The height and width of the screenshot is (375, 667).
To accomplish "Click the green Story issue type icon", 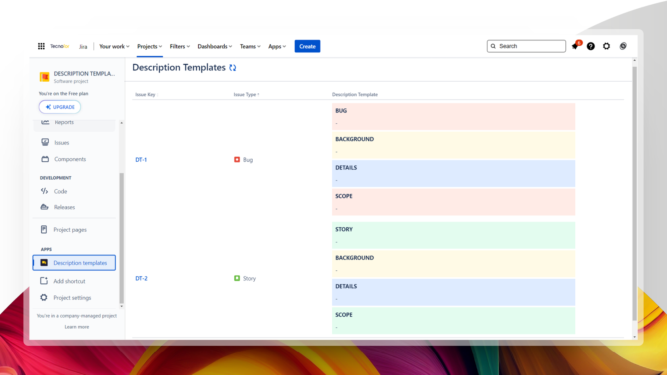I will (x=237, y=278).
